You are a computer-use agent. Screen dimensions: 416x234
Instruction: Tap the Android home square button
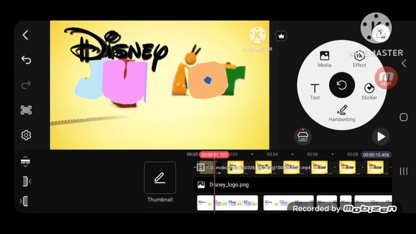tap(404, 117)
